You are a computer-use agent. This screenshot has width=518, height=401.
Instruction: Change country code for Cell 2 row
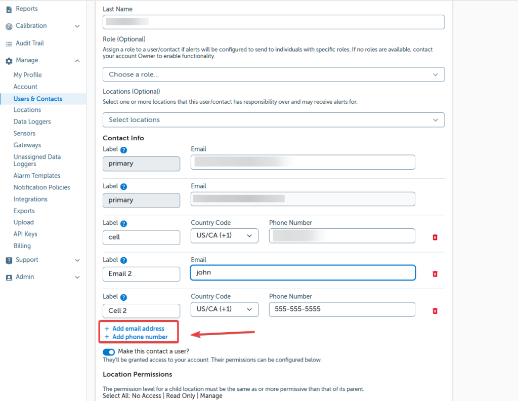[224, 309]
